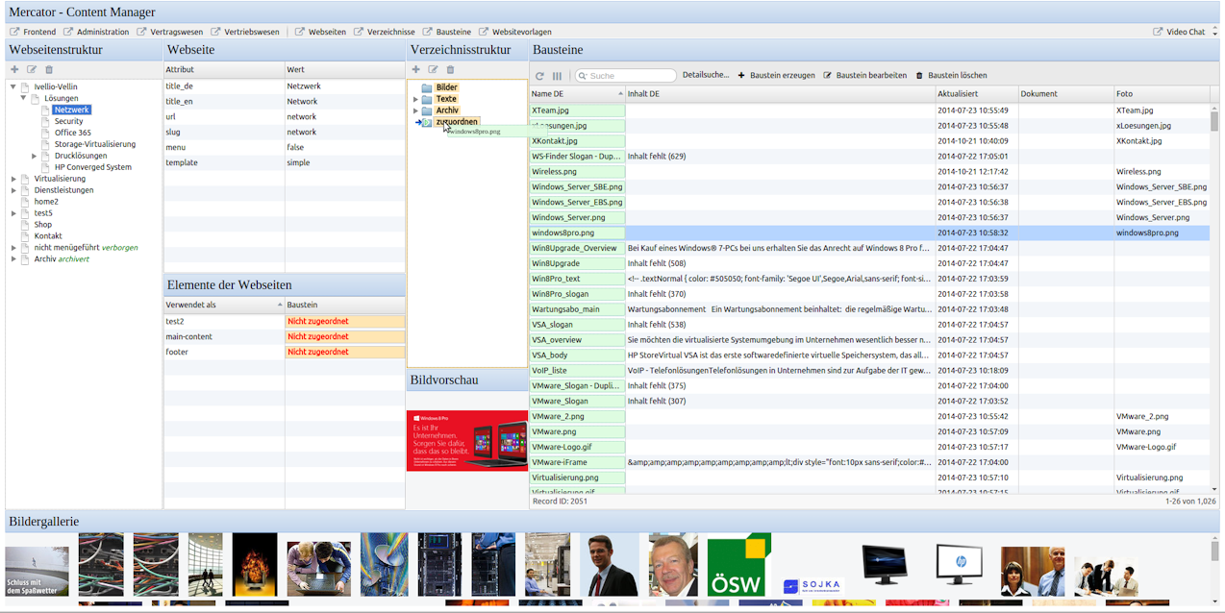Click the trash icon in Verzeichnisstruktur toolbar
The width and height of the screenshot is (1225, 613).
pos(450,69)
